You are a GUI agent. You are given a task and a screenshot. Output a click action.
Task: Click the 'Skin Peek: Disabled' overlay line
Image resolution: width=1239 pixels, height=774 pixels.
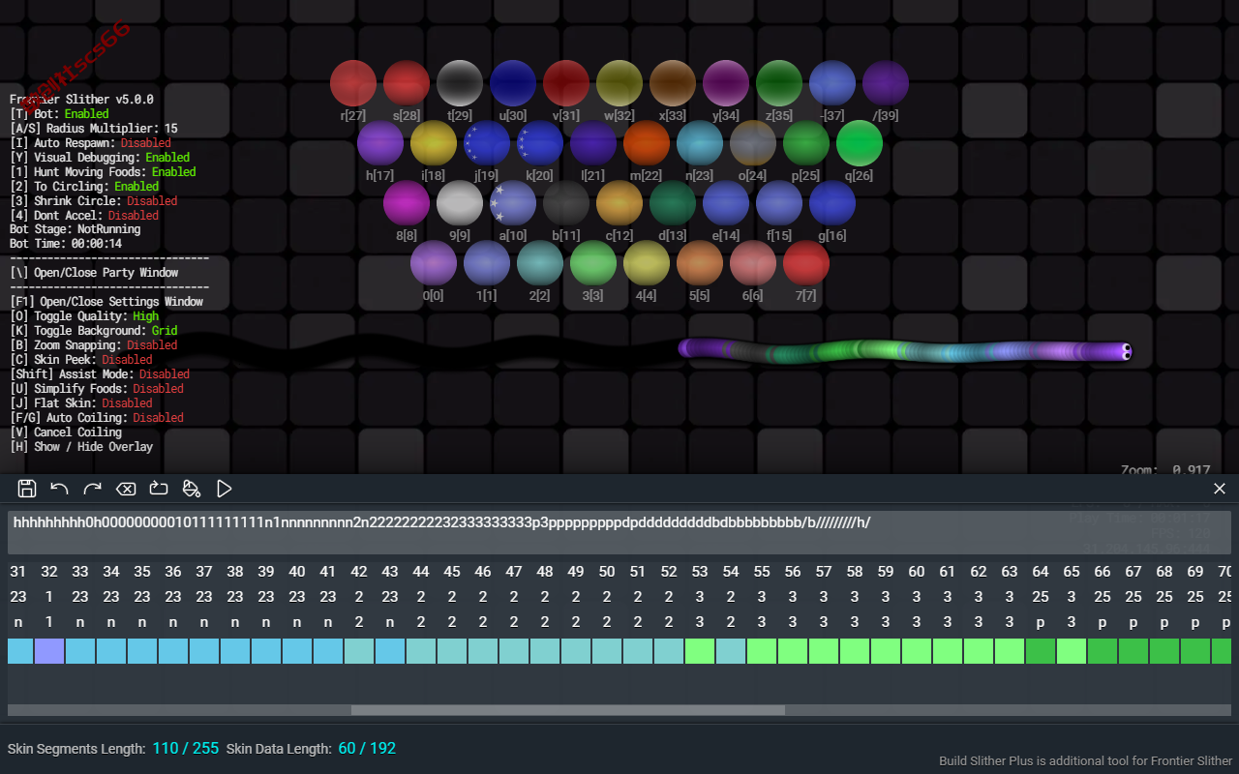[81, 360]
